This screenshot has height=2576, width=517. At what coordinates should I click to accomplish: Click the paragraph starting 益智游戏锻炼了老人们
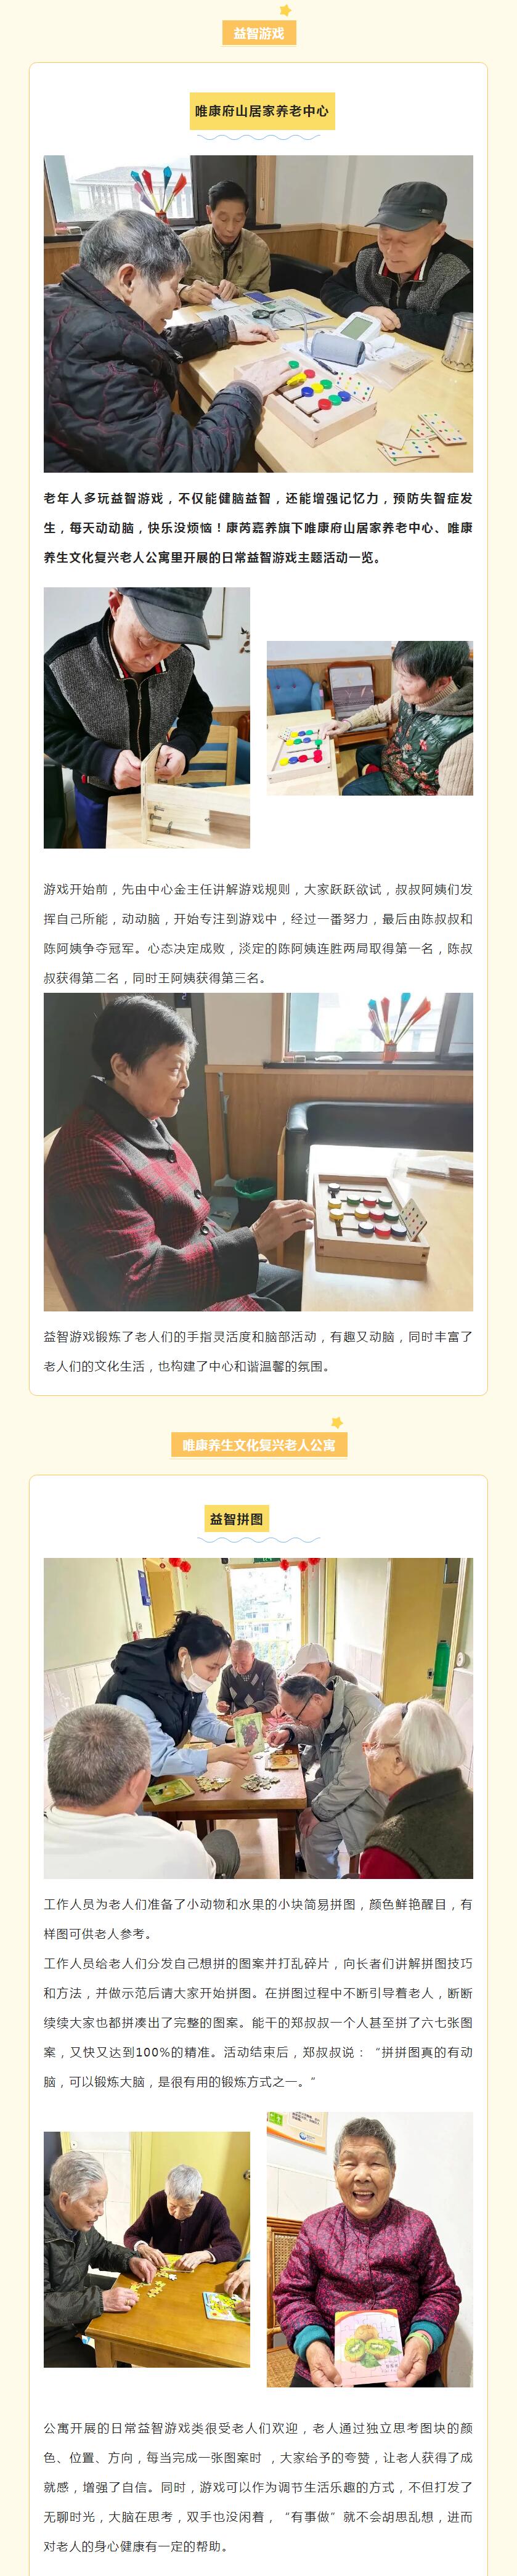tap(258, 1351)
